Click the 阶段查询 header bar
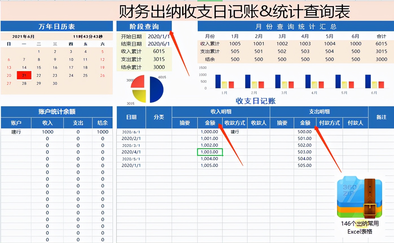This screenshot has height=243, width=394. pyautogui.click(x=145, y=26)
